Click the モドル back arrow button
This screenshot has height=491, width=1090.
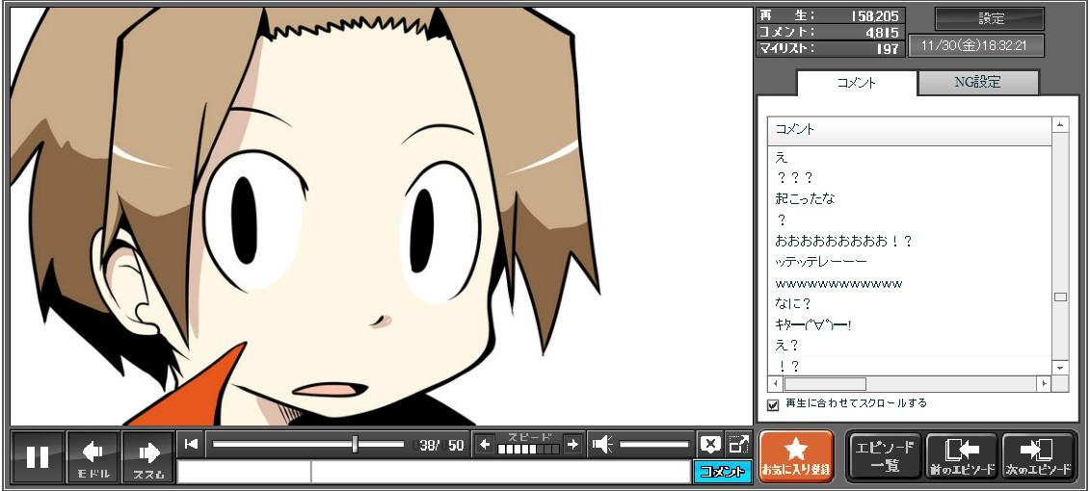[93, 456]
